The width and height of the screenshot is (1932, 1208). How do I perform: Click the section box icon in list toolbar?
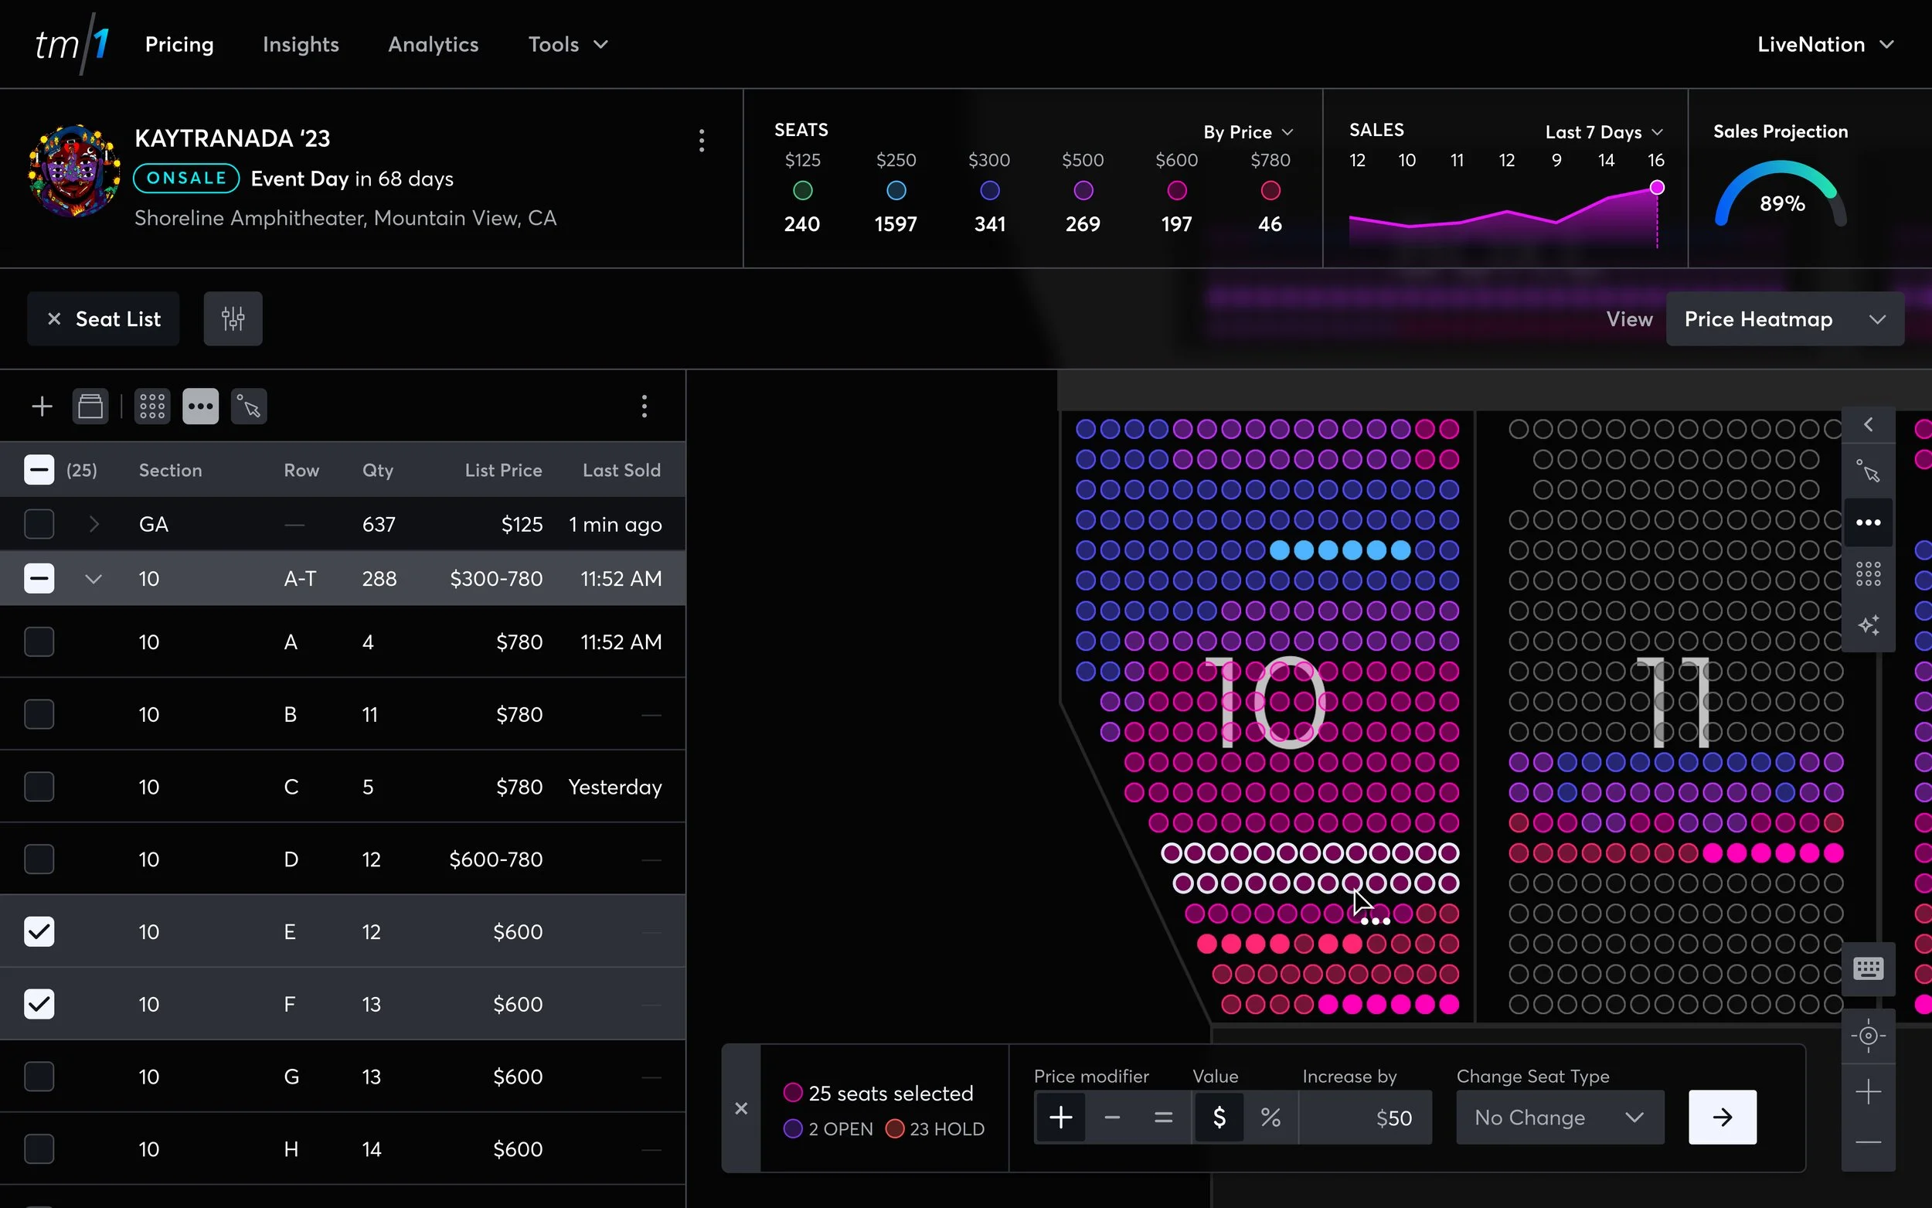click(90, 407)
